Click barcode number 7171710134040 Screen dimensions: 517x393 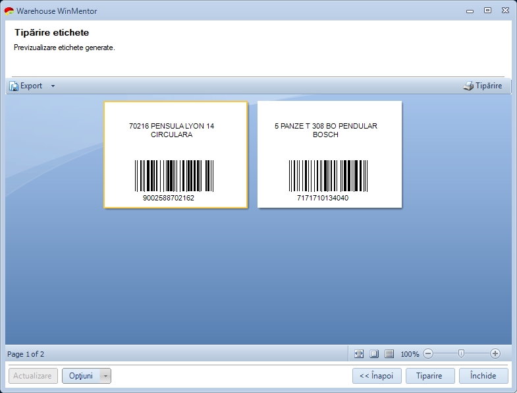pos(323,198)
